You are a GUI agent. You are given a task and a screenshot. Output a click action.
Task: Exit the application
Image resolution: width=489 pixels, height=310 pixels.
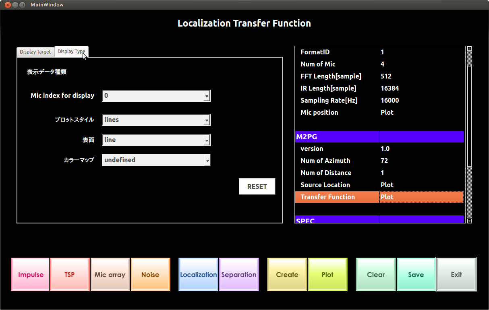456,274
